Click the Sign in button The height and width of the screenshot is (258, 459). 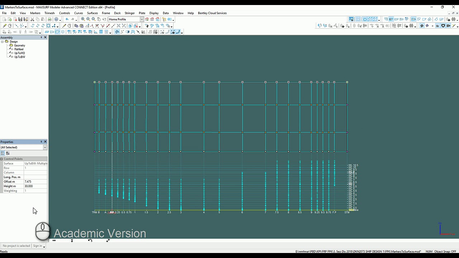point(37,246)
